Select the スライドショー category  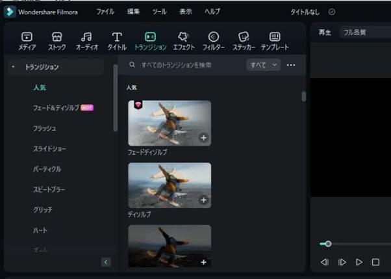[49, 149]
